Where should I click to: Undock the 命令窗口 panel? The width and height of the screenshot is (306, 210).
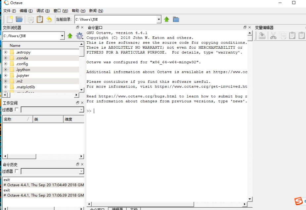[245, 27]
